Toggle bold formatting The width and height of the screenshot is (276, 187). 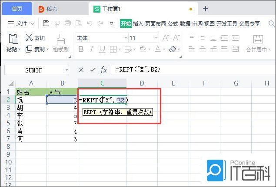[x=81, y=49]
